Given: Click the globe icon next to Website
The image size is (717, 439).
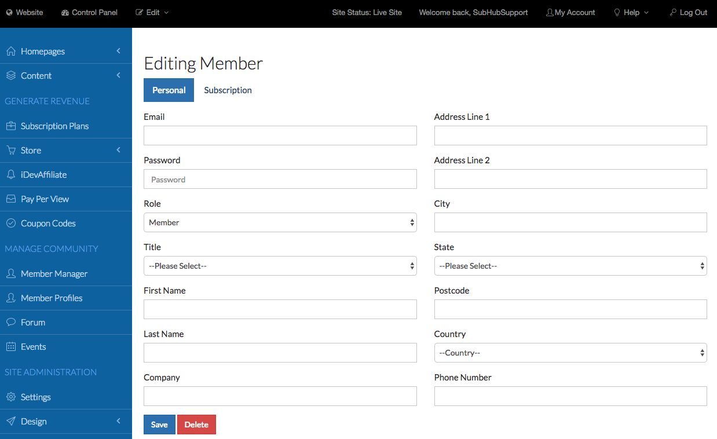Looking at the screenshot, I should [9, 12].
